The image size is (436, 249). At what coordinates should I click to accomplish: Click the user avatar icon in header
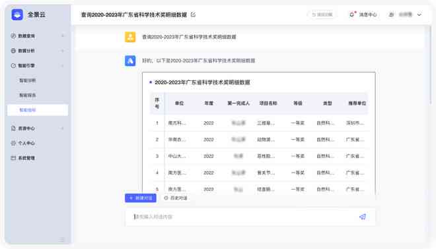coord(391,14)
